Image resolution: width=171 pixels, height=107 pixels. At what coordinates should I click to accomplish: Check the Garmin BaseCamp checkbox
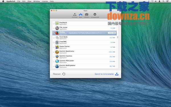54,52
